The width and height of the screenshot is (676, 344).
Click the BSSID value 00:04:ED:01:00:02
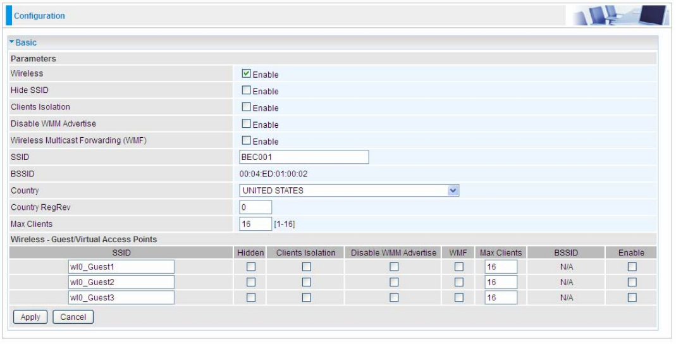pyautogui.click(x=273, y=174)
